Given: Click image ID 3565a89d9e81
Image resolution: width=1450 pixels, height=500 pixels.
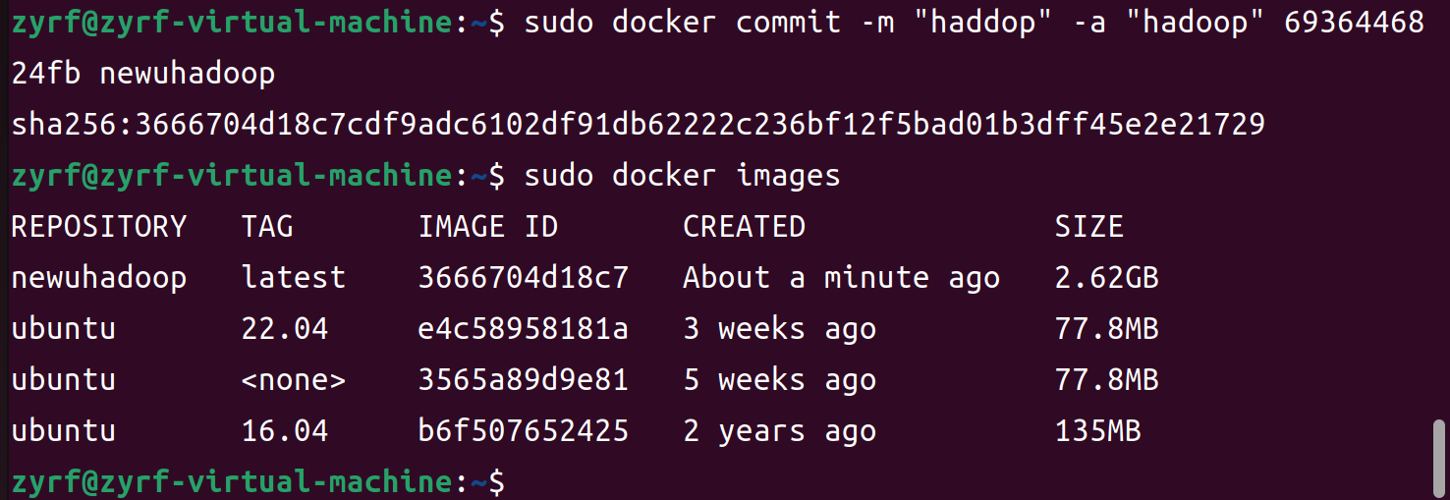Looking at the screenshot, I should (x=523, y=380).
